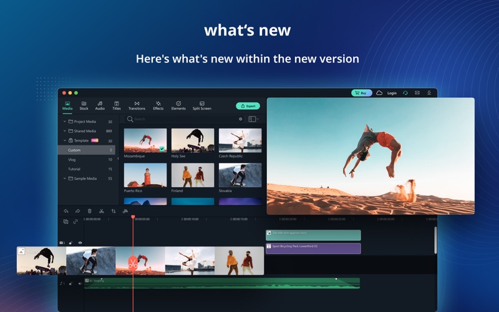This screenshot has width=499, height=312.
Task: Click the red playhead handle on ruler
Action: pos(133,217)
